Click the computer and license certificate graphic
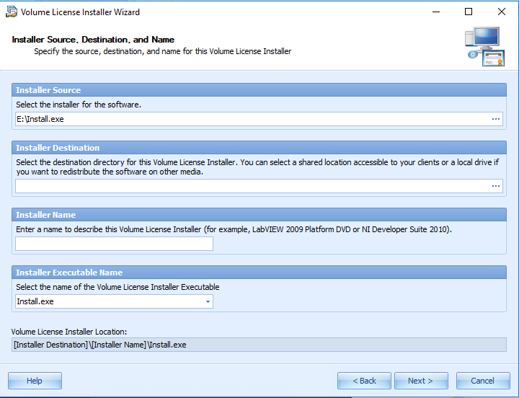The height and width of the screenshot is (398, 519). 484,47
